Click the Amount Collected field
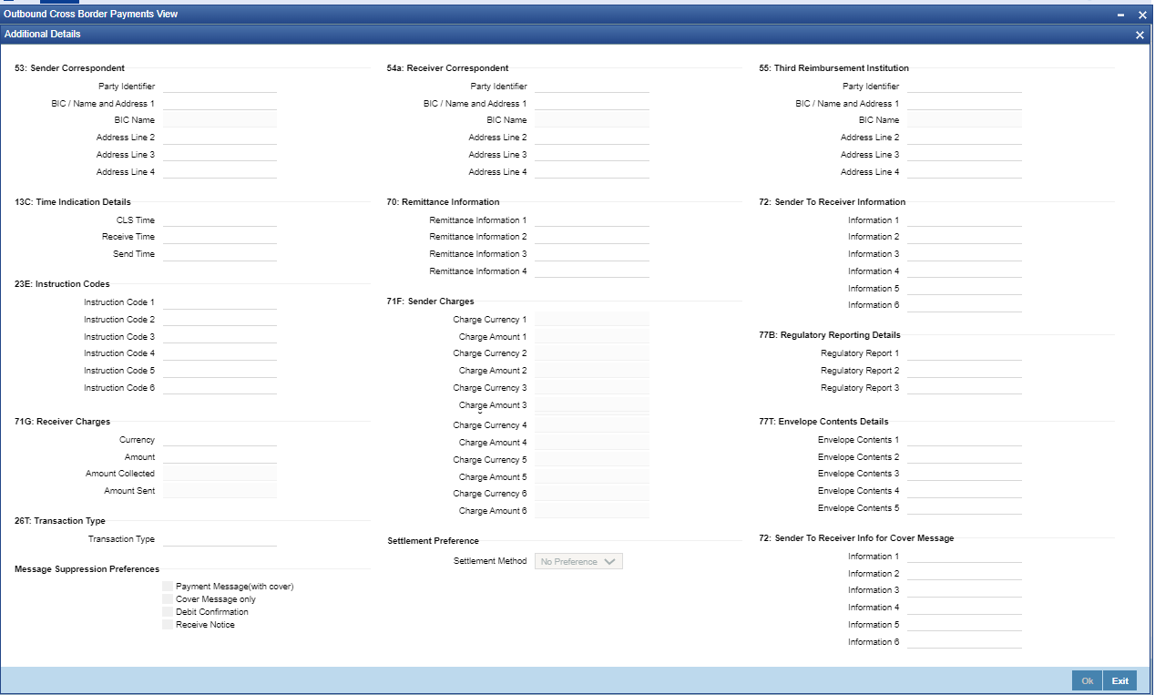This screenshot has height=695, width=1155. click(220, 473)
